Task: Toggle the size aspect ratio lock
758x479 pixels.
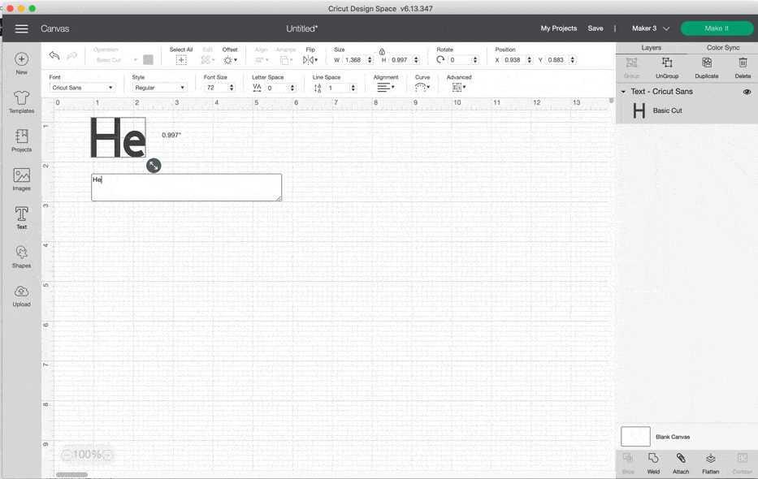Action: coord(382,52)
